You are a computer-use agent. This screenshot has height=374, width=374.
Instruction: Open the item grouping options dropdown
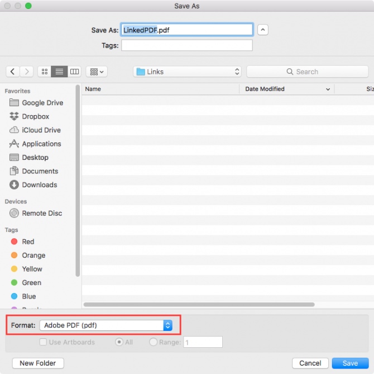pyautogui.click(x=97, y=72)
